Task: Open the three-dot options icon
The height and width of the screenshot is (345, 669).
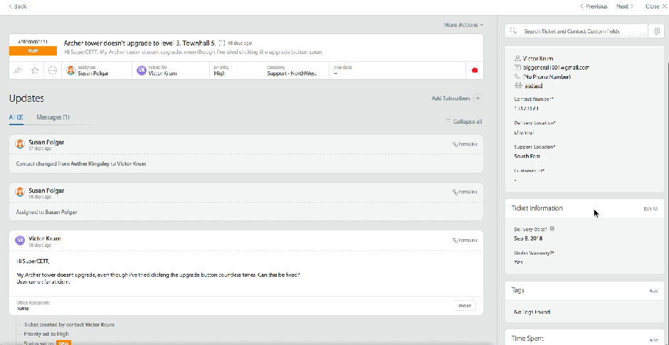Action: (53, 70)
